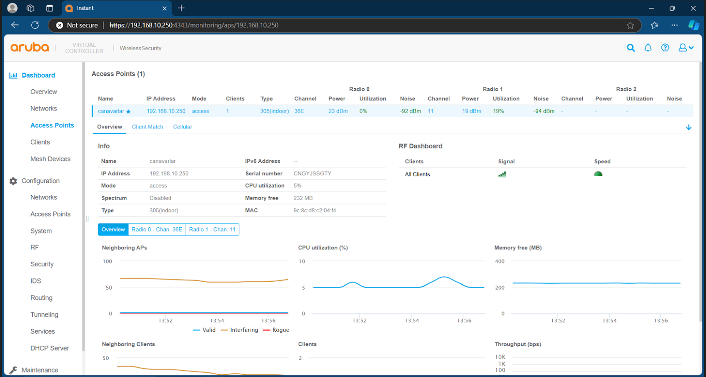Open Mesh Devices in the sidebar
Viewport: 706px width, 377px height.
[x=50, y=159]
